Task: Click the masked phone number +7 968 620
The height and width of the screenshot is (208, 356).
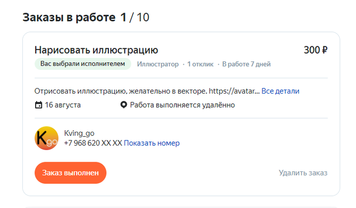Action: [x=93, y=143]
